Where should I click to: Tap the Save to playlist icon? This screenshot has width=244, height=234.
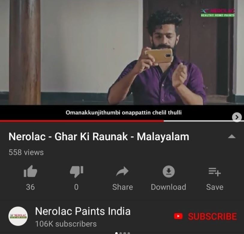point(215,172)
